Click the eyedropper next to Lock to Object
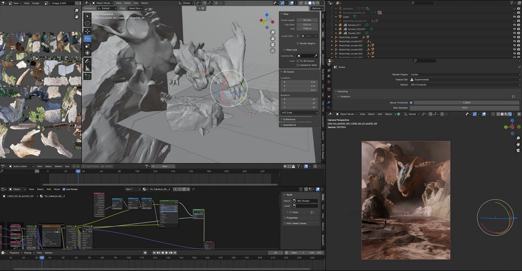 [315, 56]
